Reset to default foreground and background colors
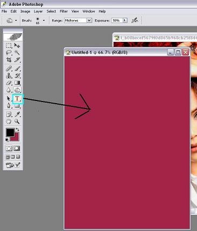The width and height of the screenshot is (197, 231). click(7, 140)
